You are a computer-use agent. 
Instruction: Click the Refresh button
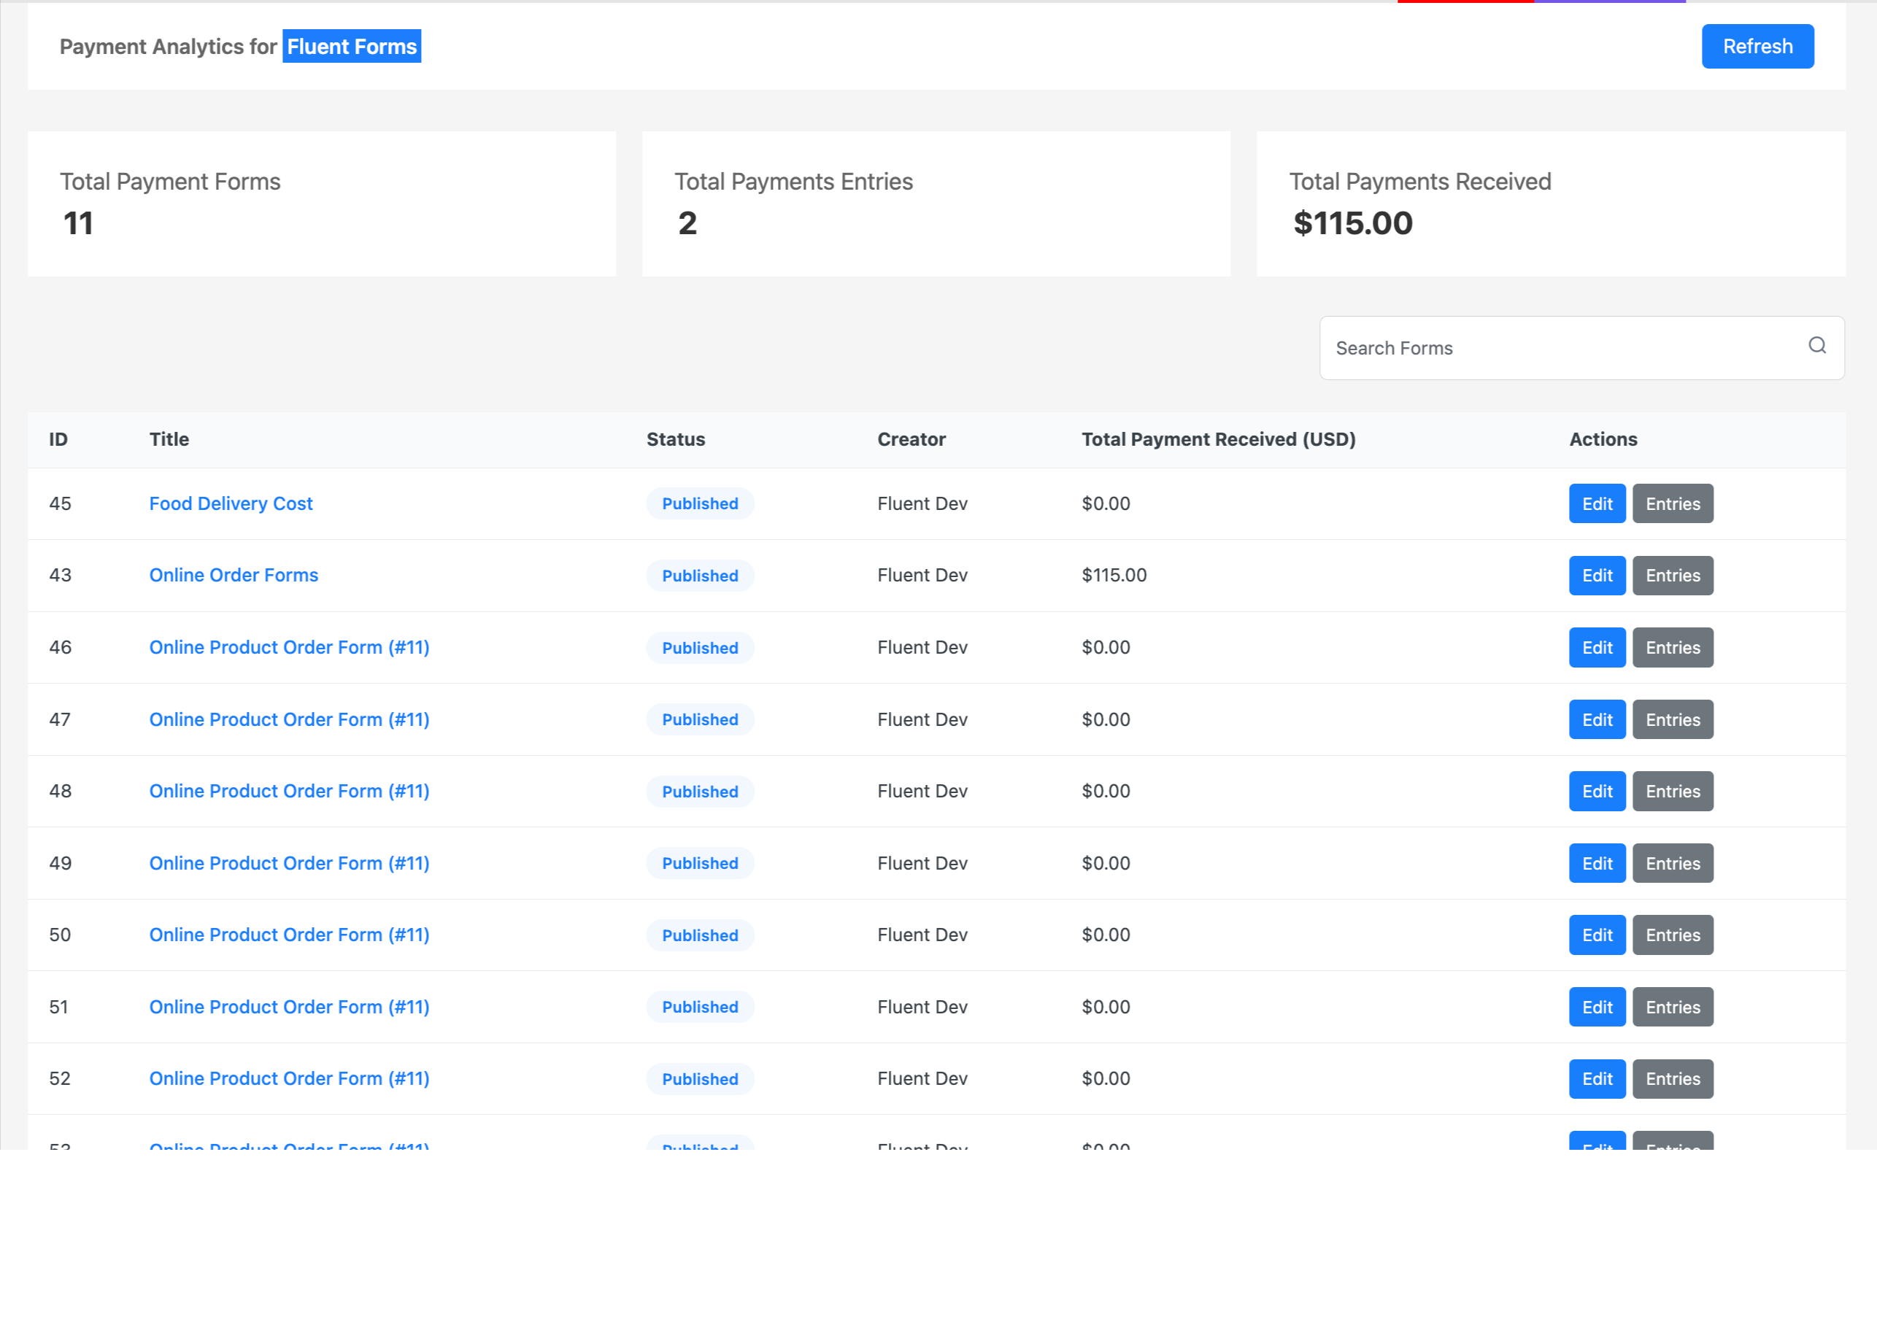coord(1757,47)
